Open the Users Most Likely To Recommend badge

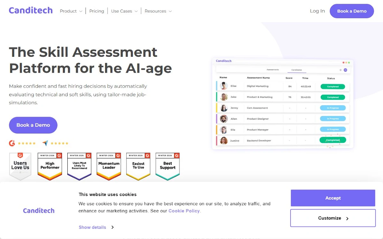tap(79, 166)
